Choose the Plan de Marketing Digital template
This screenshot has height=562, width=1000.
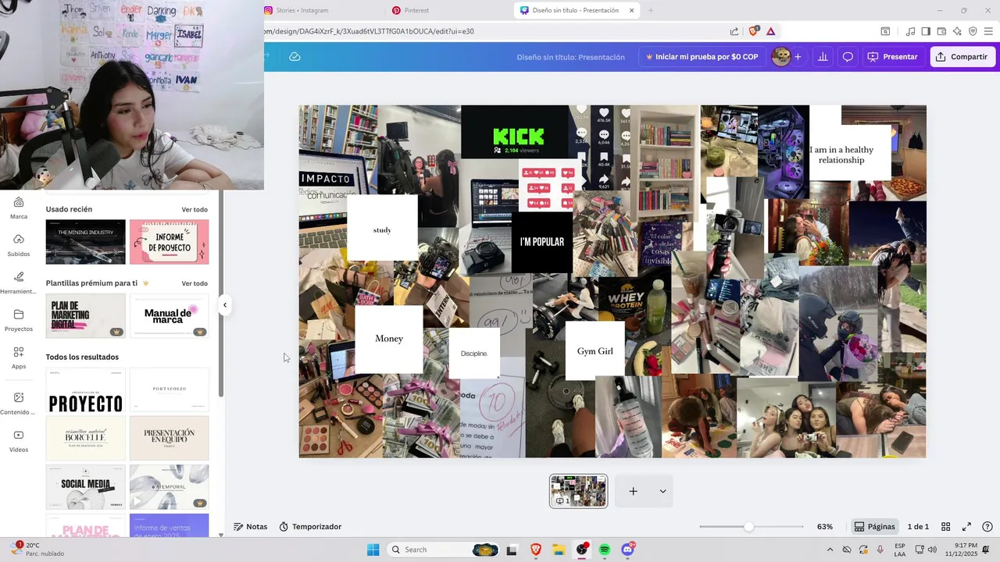(85, 315)
